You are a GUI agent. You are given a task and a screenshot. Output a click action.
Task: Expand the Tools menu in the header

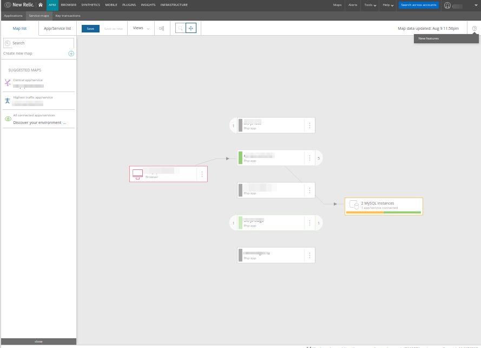(x=369, y=5)
